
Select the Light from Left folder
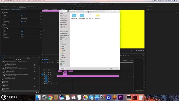(74, 15)
